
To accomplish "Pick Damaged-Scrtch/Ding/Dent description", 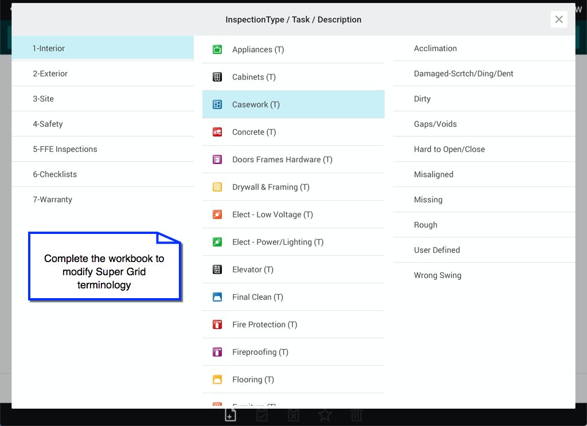I will click(x=463, y=73).
